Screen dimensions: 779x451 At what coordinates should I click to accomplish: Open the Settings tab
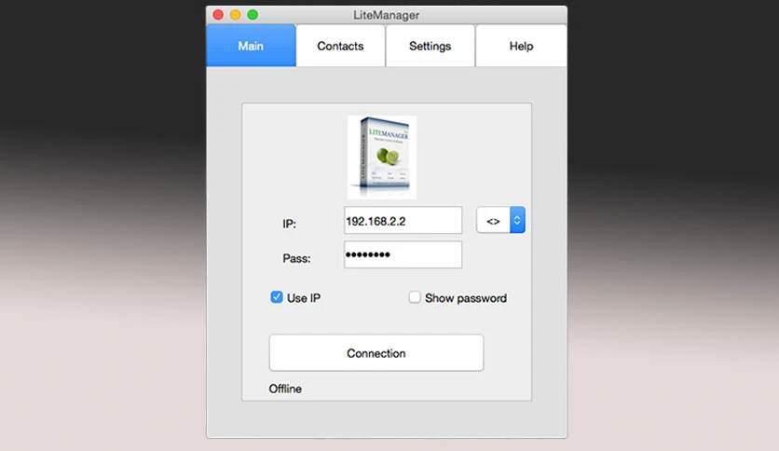430,46
